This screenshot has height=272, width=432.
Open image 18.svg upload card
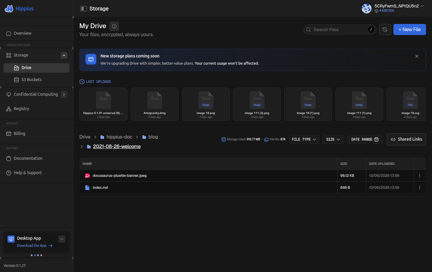[406, 104]
